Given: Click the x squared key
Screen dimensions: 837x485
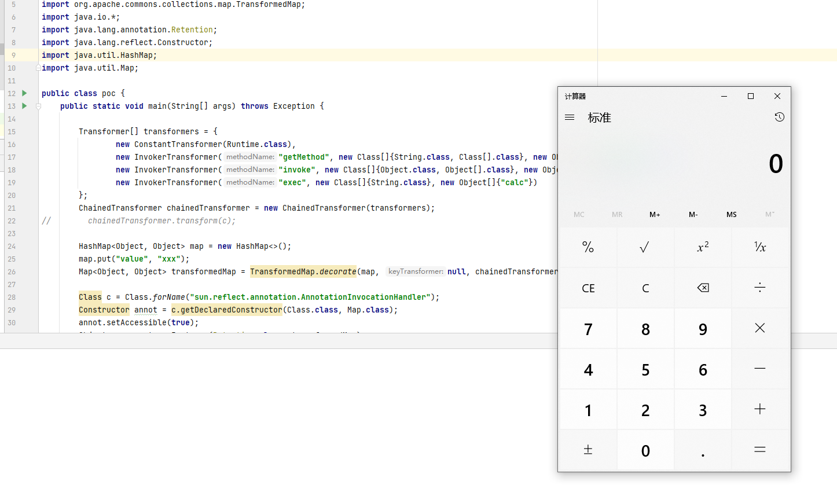Looking at the screenshot, I should 703,247.
